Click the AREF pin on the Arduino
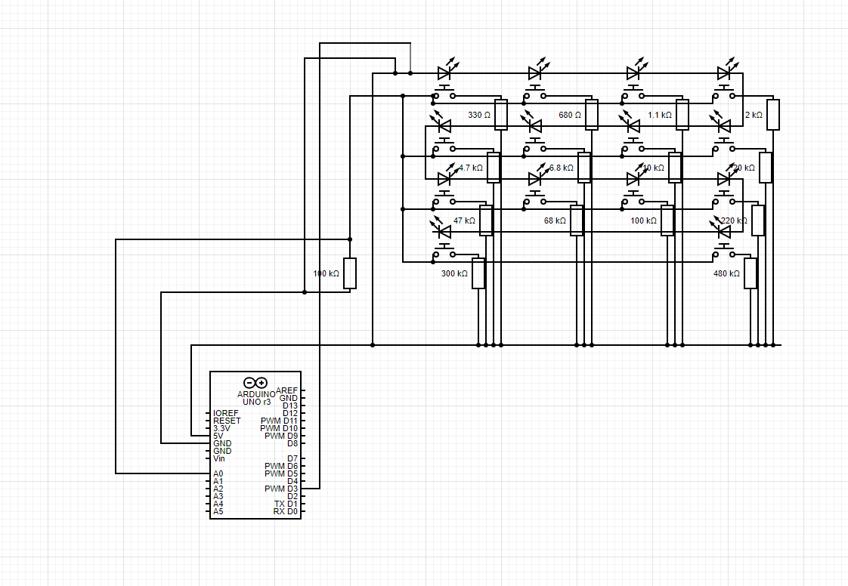 click(286, 390)
